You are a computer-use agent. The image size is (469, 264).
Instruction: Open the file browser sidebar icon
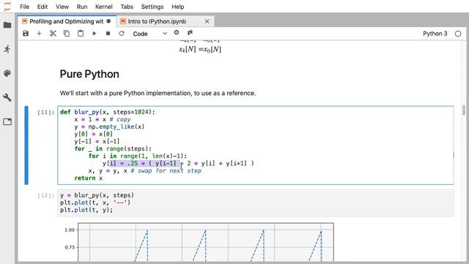[7, 25]
